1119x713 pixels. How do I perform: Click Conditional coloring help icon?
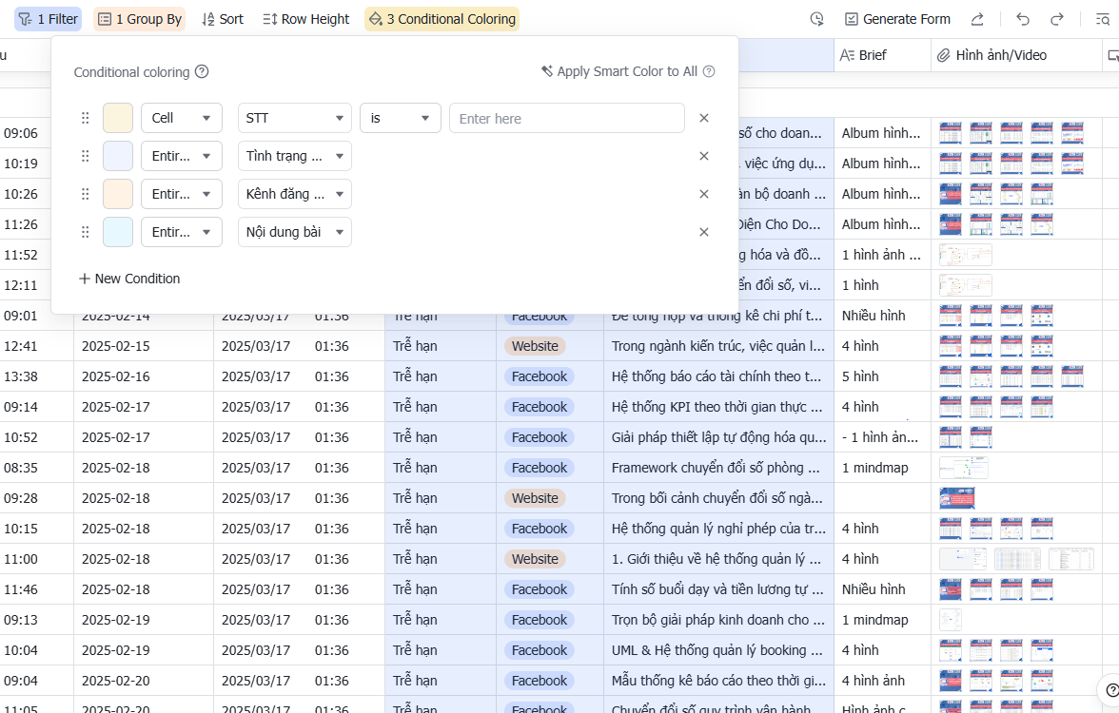point(202,71)
